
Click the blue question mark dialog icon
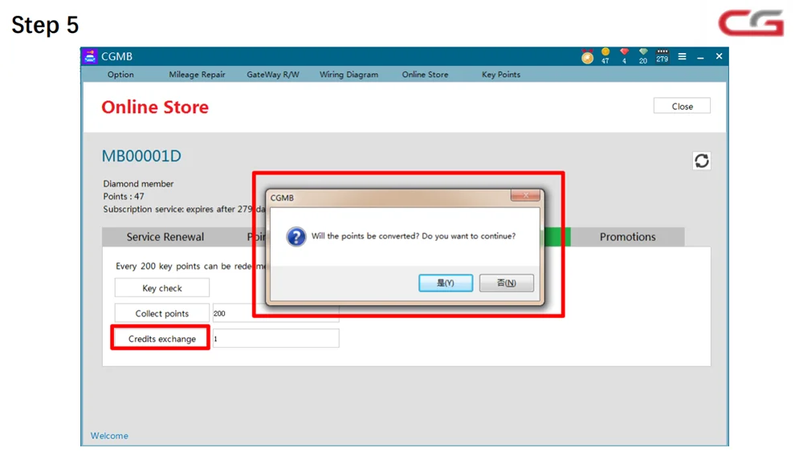tap(296, 237)
